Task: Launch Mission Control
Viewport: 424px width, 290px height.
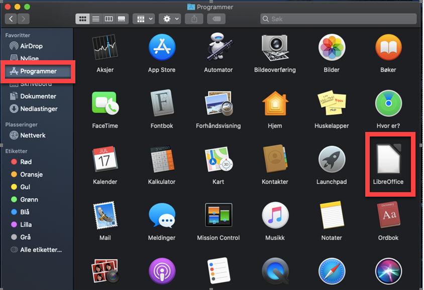Action: click(x=218, y=216)
